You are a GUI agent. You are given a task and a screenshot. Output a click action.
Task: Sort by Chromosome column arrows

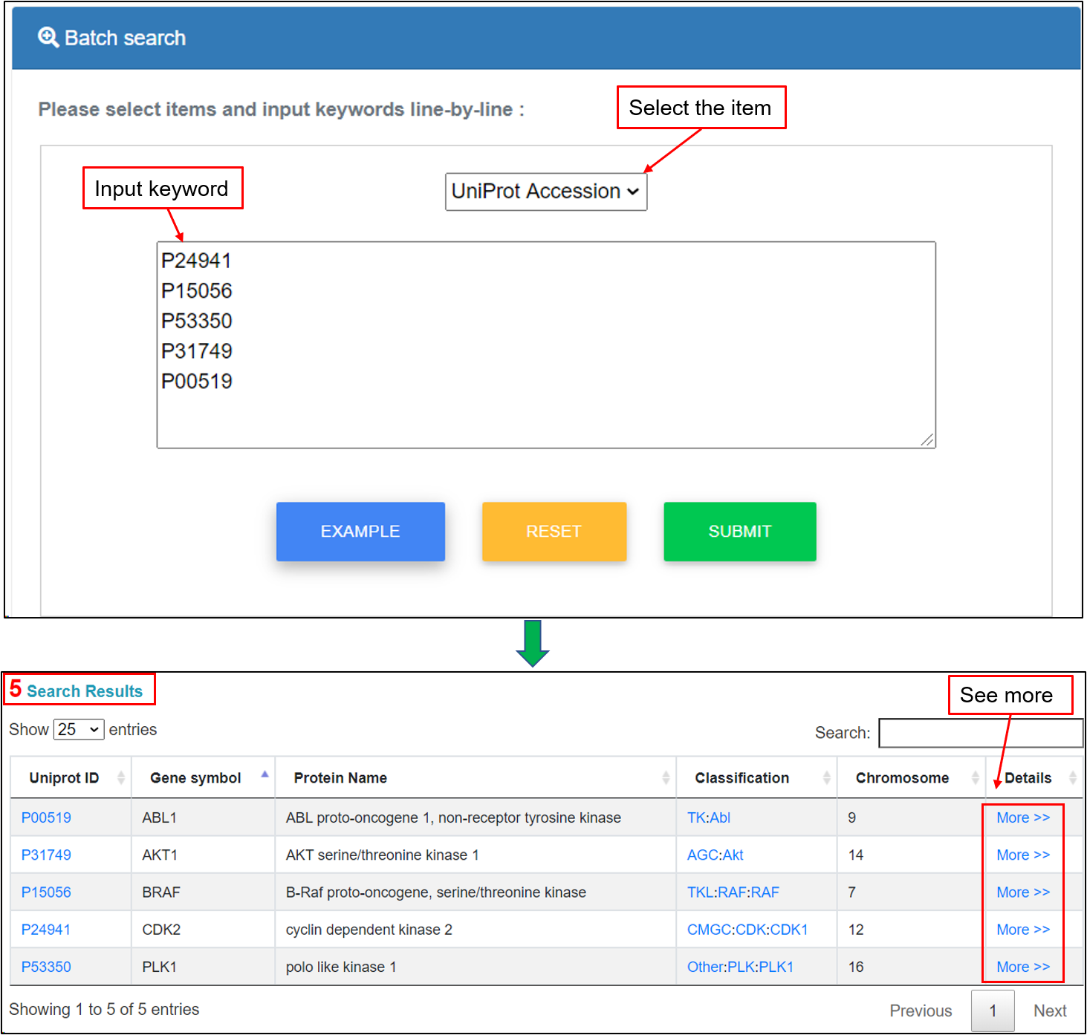coord(975,777)
